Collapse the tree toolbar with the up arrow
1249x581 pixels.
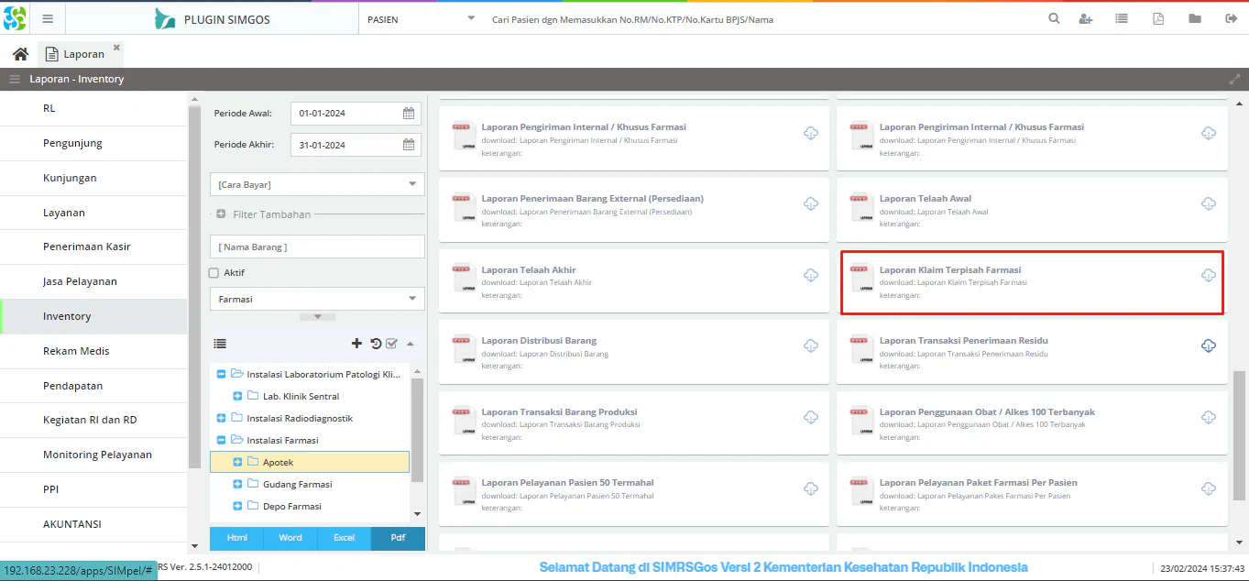[410, 344]
